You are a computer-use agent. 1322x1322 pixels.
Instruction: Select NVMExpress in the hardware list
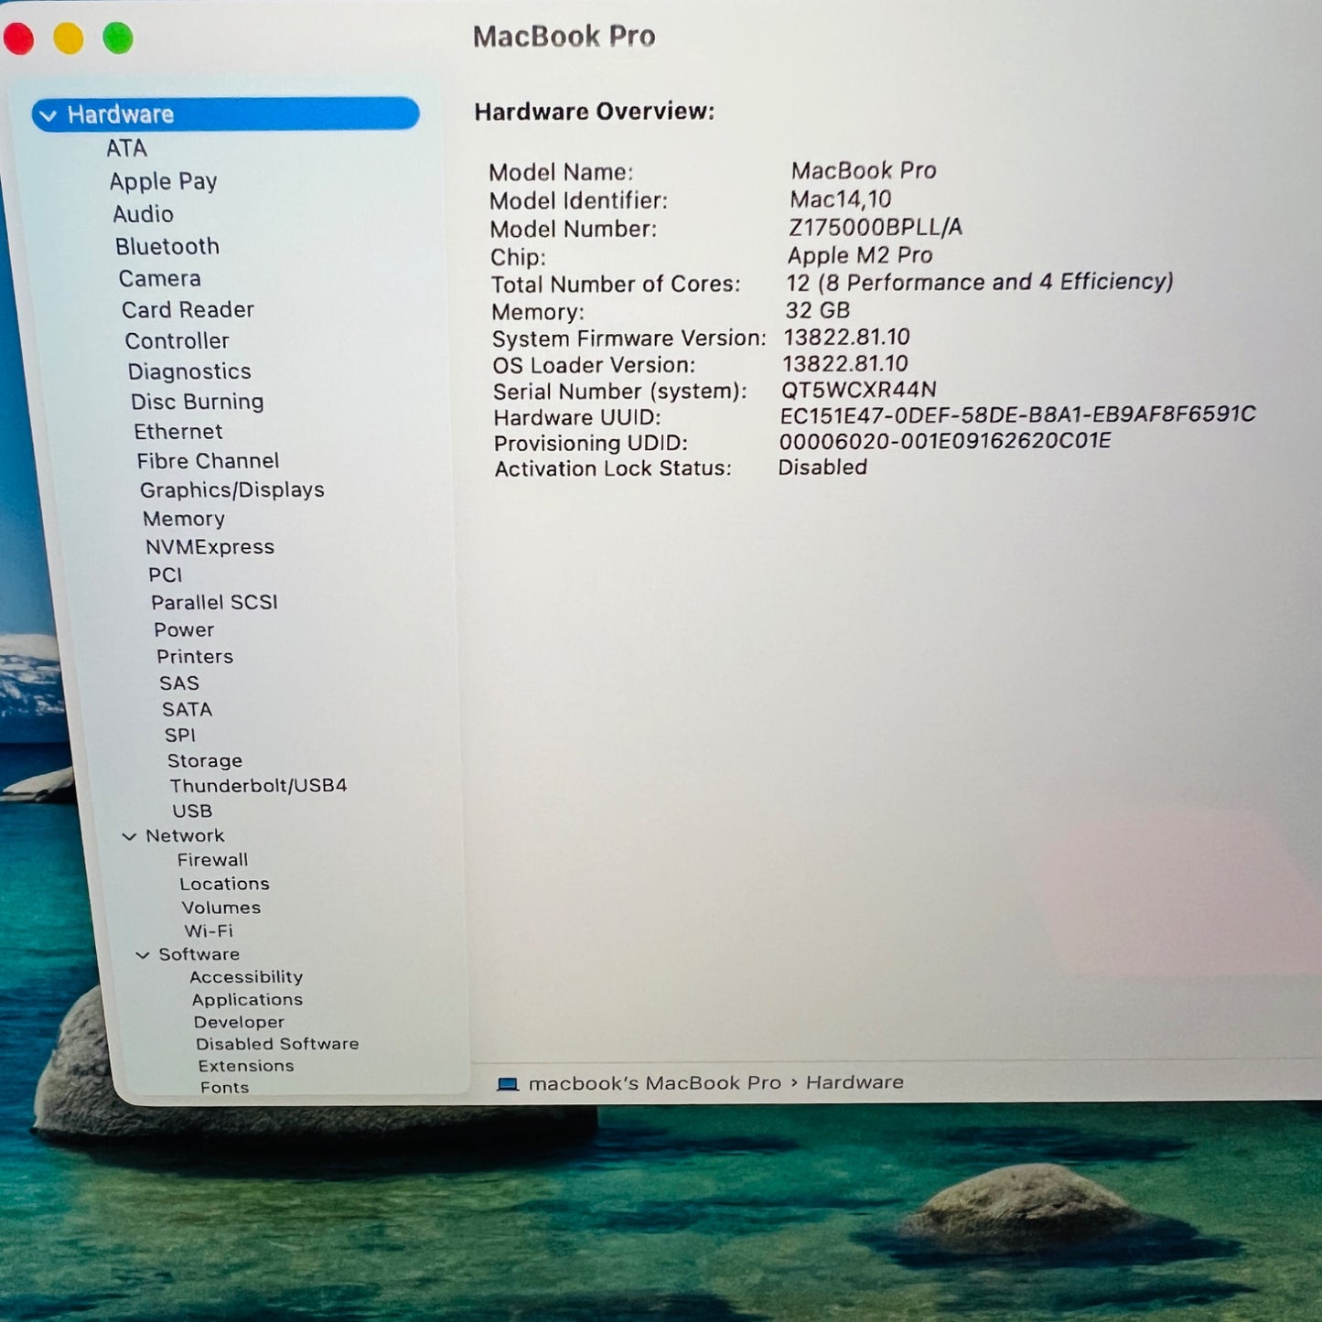(210, 547)
